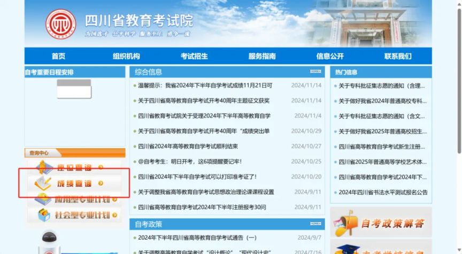Open article 关于四川省高等教育自学考试开考40周年主题征文获奖
462x254 pixels.
pyautogui.click(x=204, y=101)
